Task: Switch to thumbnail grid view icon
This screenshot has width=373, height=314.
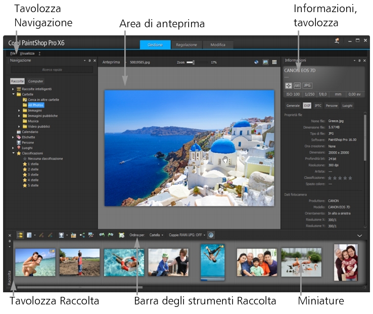Action: click(x=274, y=62)
